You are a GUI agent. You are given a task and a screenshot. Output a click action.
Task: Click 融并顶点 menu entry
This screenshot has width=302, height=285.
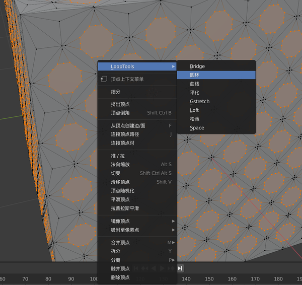[x=137, y=268]
